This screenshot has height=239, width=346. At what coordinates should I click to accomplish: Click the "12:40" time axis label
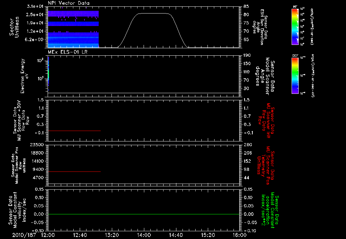[80, 235]
